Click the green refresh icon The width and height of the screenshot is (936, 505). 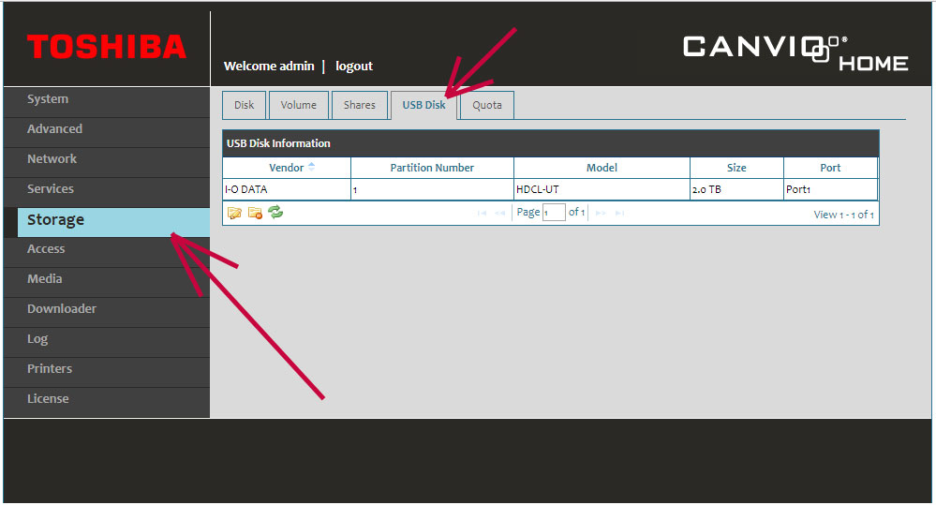275,212
